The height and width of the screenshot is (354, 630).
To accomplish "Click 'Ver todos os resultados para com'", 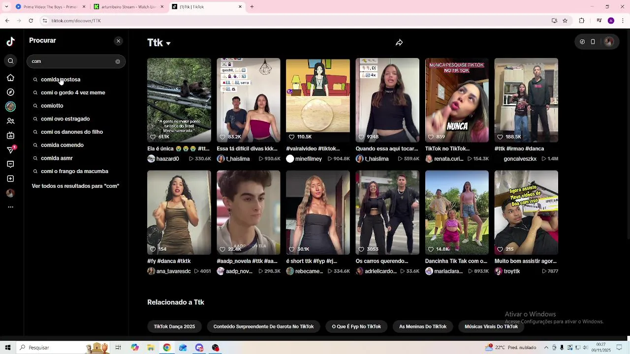I will 75,186.
